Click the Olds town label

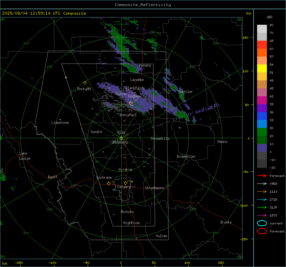click(121, 132)
